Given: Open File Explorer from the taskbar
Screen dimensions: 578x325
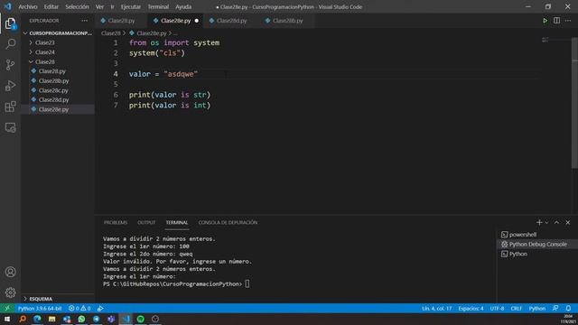Looking at the screenshot, I should click(52, 319).
